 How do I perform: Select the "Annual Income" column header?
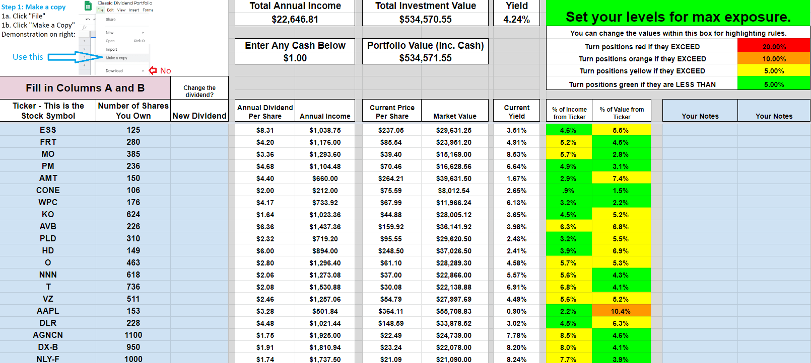[x=325, y=112]
